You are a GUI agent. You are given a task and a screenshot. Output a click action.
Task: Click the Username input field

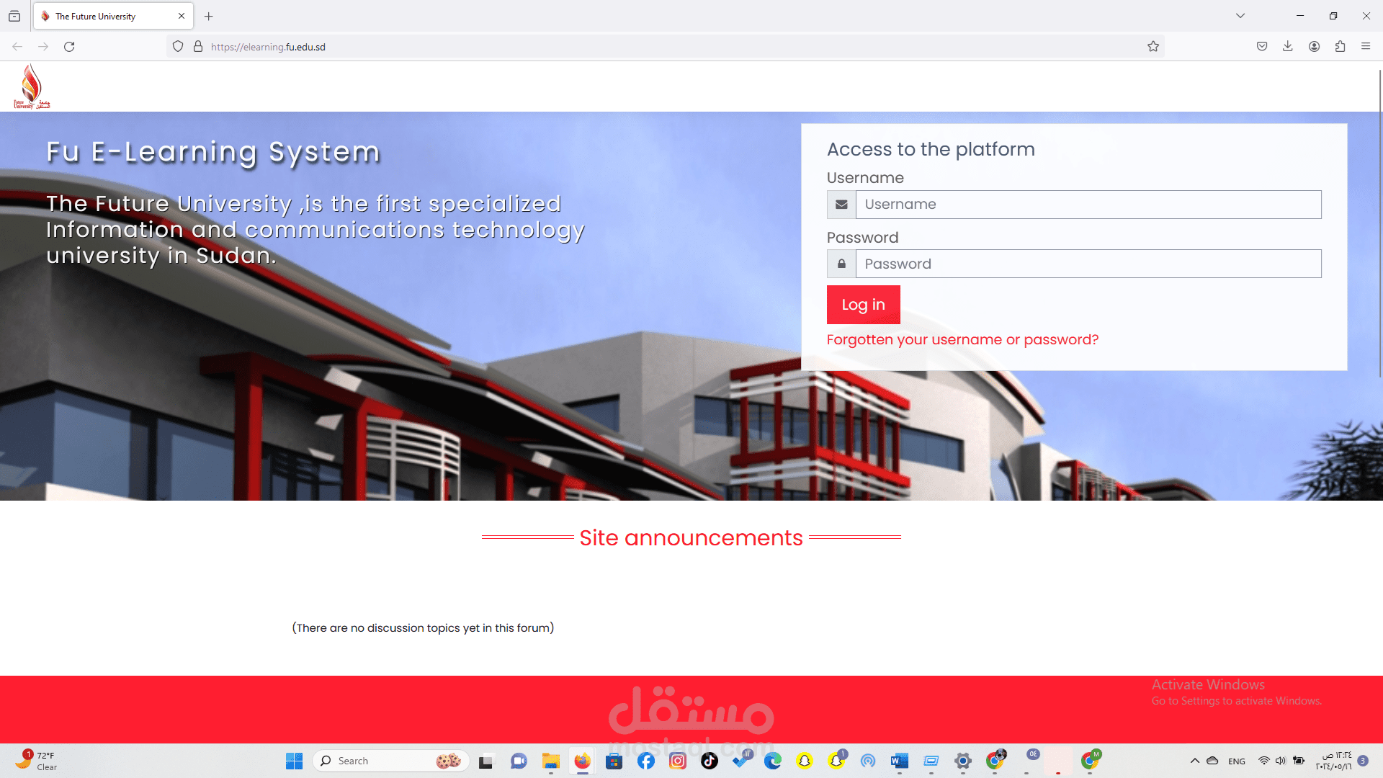tap(1088, 205)
